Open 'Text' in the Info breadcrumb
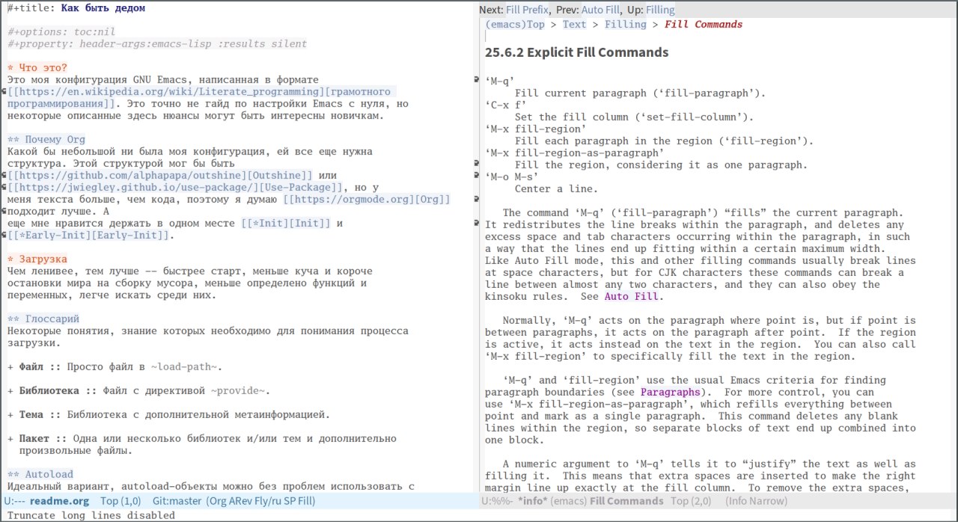Image resolution: width=958 pixels, height=522 pixels. point(574,25)
